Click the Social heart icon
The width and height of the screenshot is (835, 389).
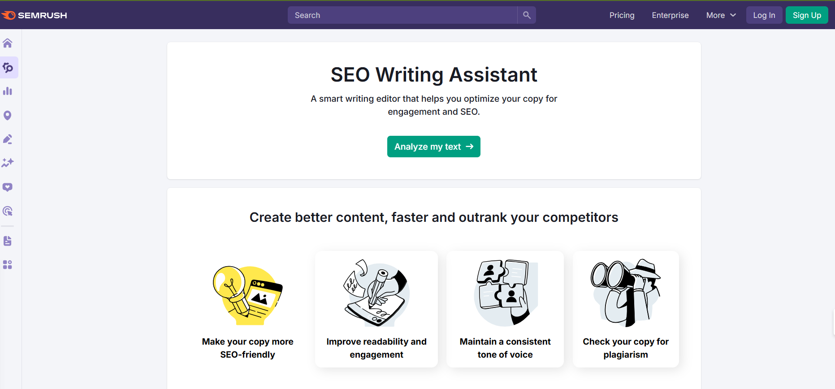8,187
